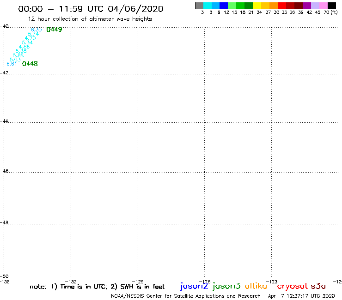342x300 pixels.
Task: Click the latitude axis label -46
Action: [4, 171]
